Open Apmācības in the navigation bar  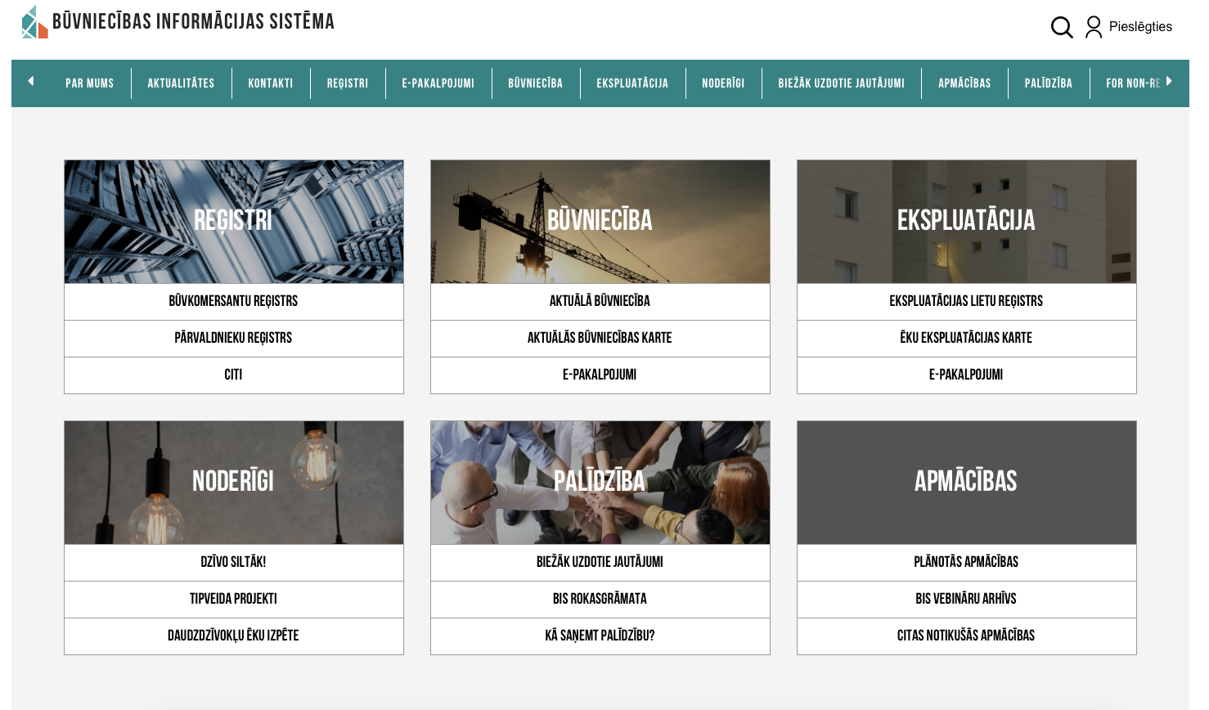[x=964, y=83]
